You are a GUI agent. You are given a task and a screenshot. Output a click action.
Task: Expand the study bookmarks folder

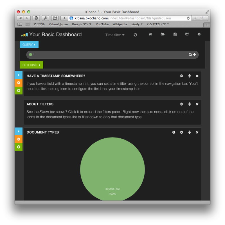coord(137,24)
